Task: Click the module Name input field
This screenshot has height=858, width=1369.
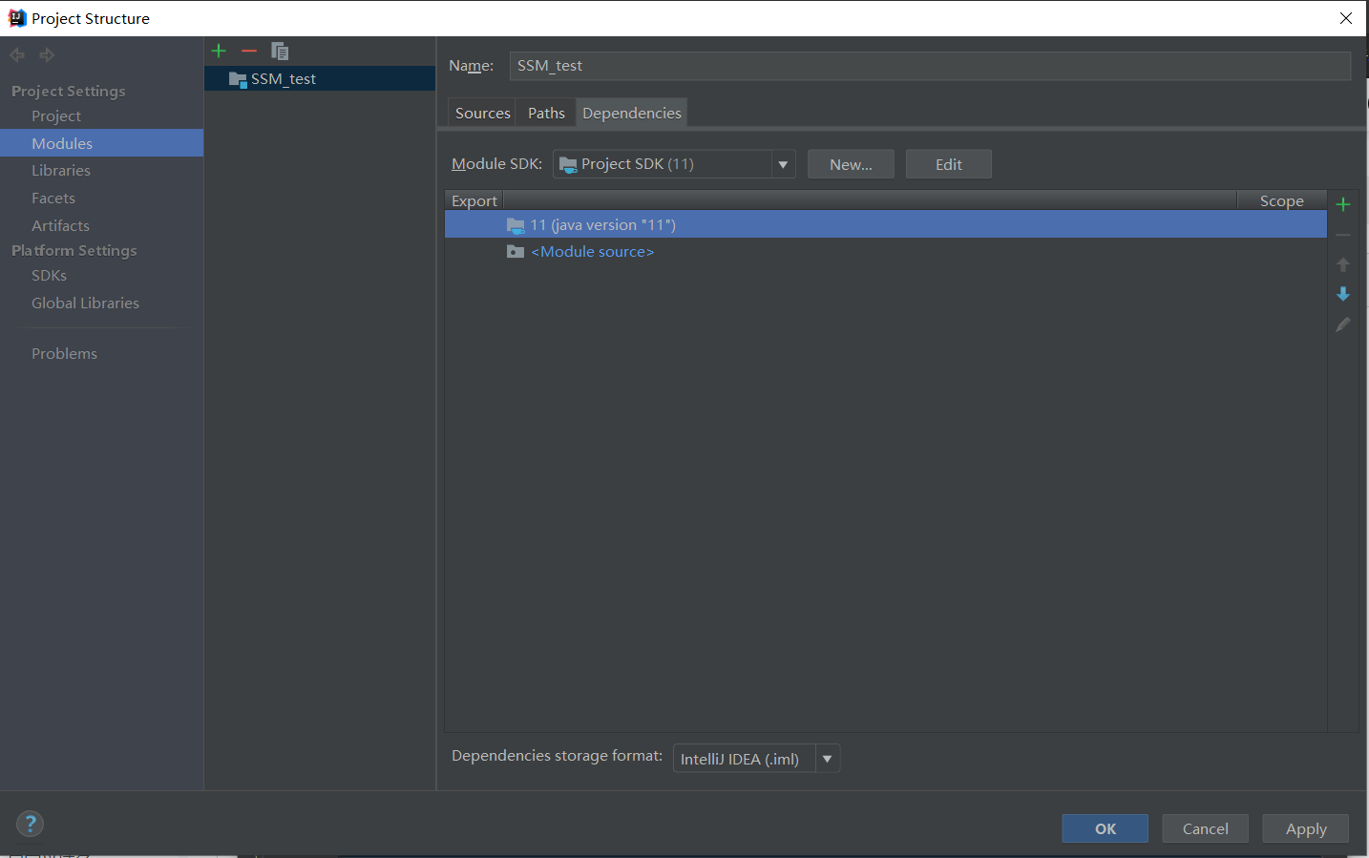Action: coord(930,66)
